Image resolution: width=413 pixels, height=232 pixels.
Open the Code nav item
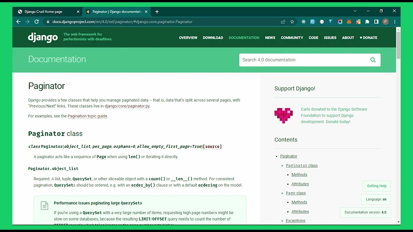click(313, 38)
